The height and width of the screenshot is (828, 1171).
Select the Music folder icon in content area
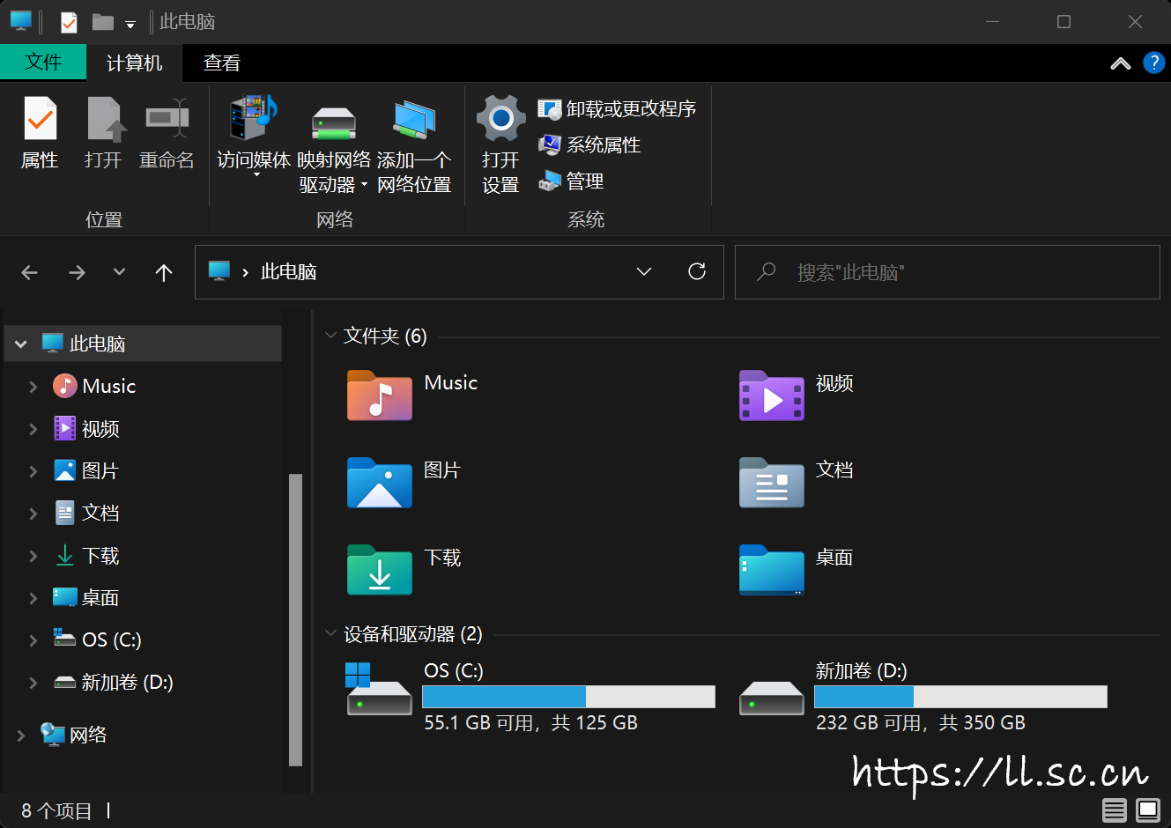point(380,396)
